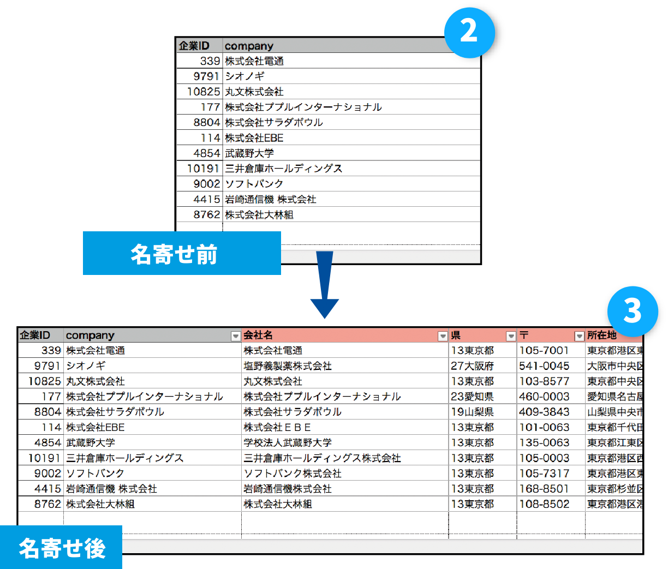
Task: Click postal code cell 105-7317
Action: [551, 474]
